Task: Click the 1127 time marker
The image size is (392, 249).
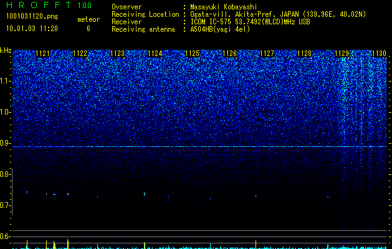Action: click(x=267, y=54)
